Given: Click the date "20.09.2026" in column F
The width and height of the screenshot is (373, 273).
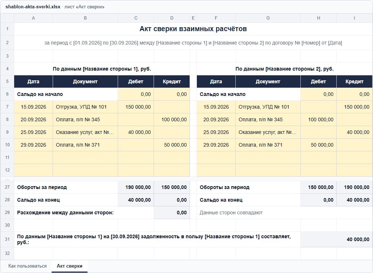Looking at the screenshot, I should tap(216, 119).
